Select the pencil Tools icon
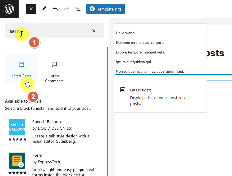This screenshot has width=232, height=176. click(x=44, y=9)
